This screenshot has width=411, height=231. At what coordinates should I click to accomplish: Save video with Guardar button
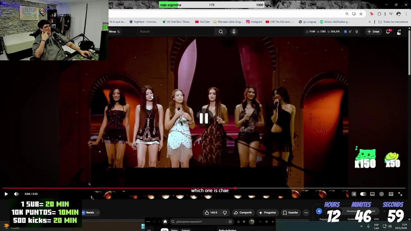point(290,212)
